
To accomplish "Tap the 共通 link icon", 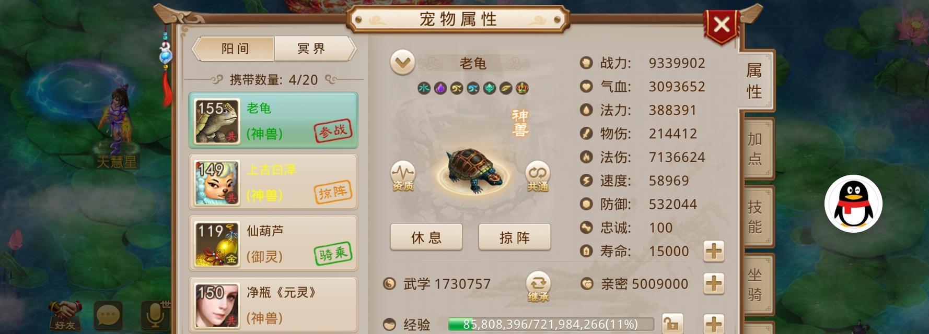I will [x=538, y=176].
